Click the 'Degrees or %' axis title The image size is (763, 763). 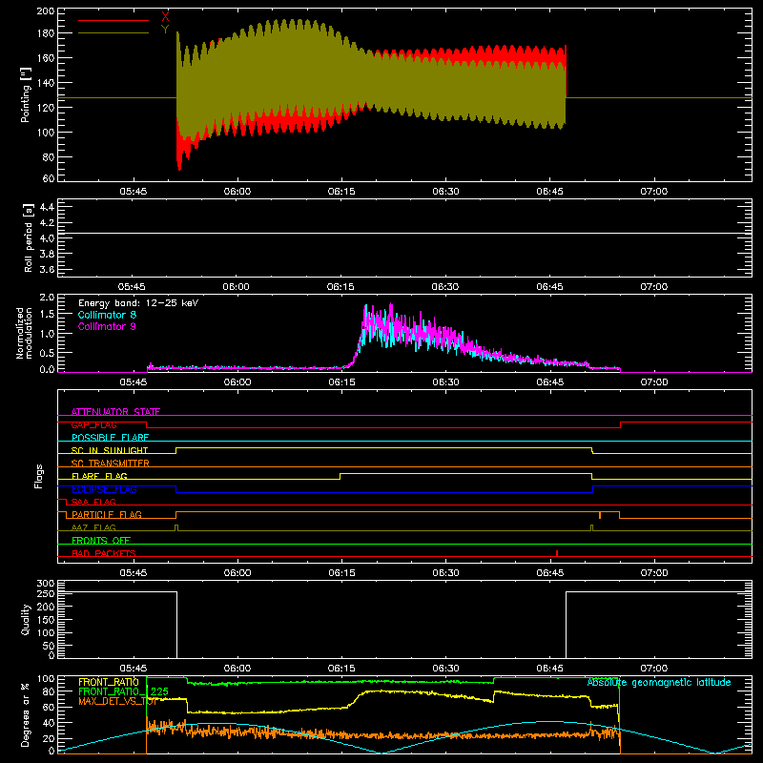26,714
